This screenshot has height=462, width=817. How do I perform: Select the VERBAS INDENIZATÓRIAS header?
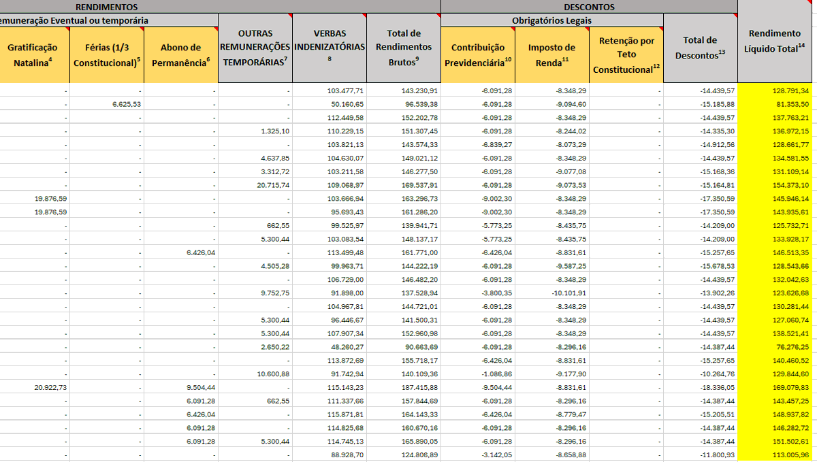[330, 48]
